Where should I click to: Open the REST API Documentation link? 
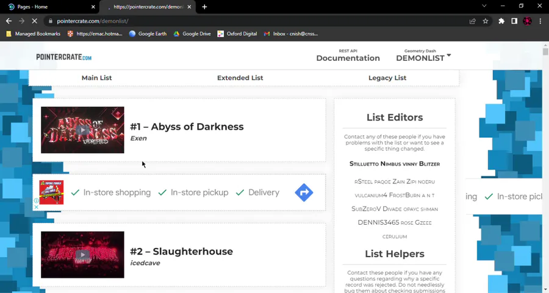[x=348, y=55]
